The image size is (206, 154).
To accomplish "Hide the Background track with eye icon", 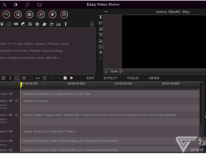I will [11, 94].
